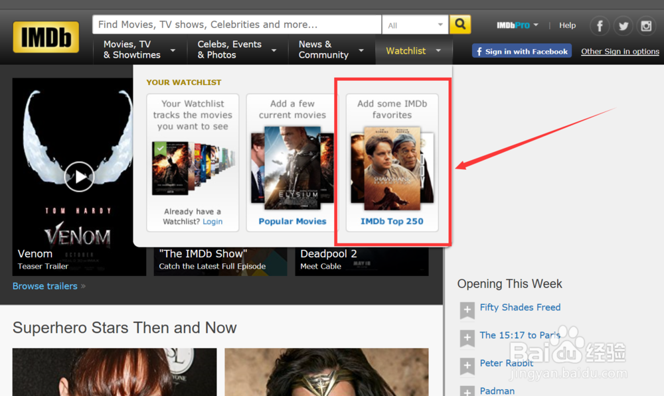Open Padman title link

click(497, 391)
